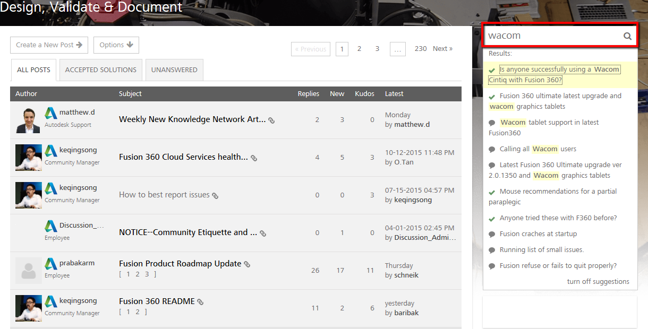This screenshot has height=329, width=648.
Task: Expand the Options dropdown button
Action: [x=116, y=45]
